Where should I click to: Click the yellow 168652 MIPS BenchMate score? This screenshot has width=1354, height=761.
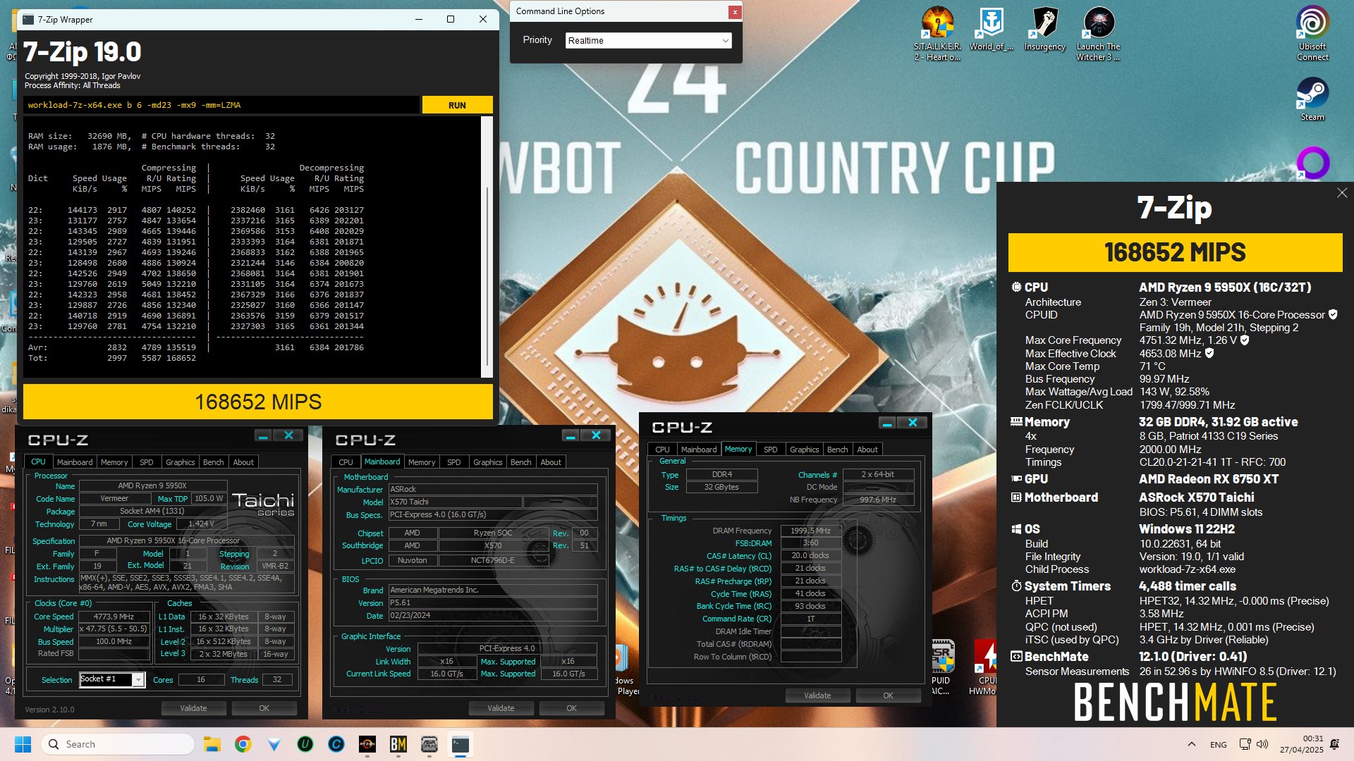point(1175,252)
